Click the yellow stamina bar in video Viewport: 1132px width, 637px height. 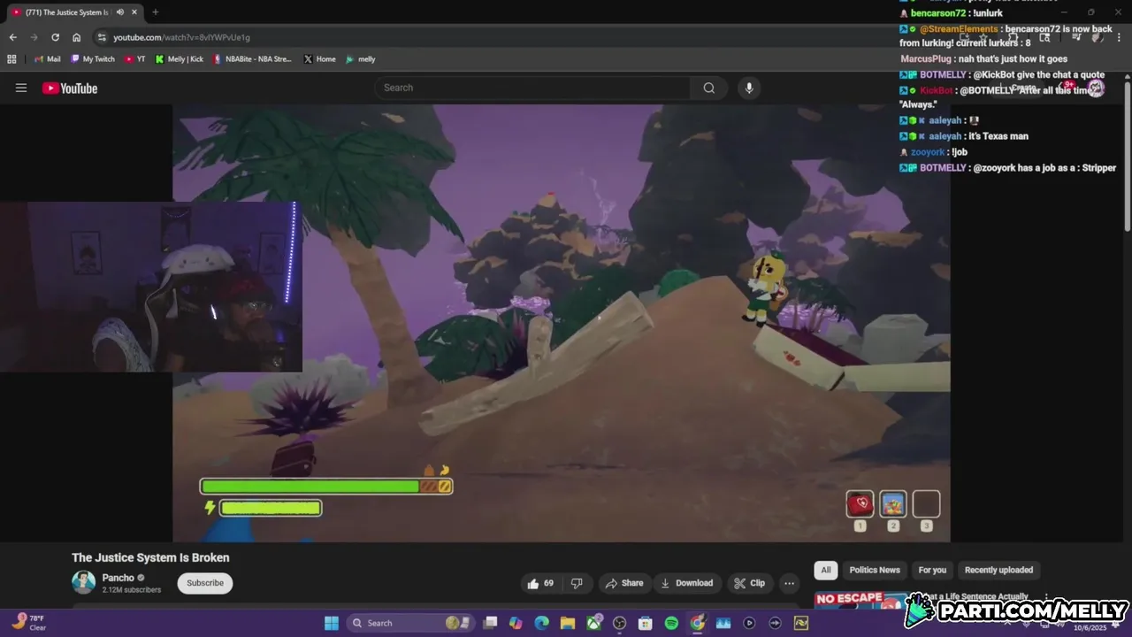pos(271,508)
